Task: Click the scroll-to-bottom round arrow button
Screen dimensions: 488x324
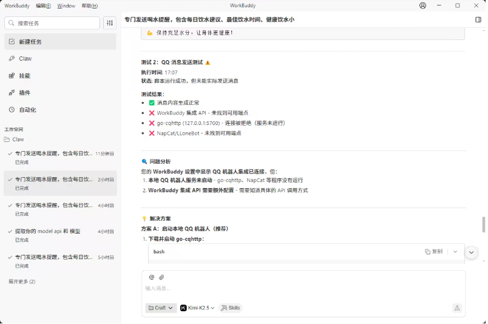Action: (471, 252)
